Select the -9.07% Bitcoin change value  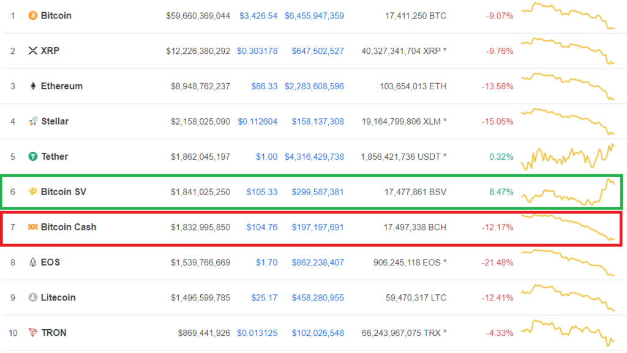coord(500,16)
